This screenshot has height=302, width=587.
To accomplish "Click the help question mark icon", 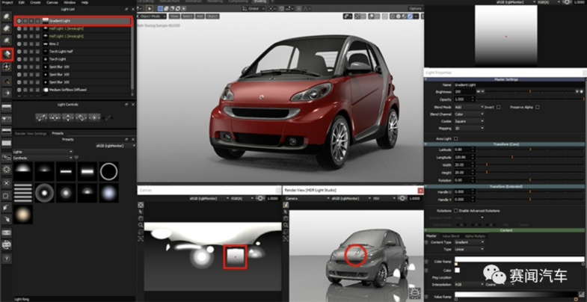I will pos(7,256).
